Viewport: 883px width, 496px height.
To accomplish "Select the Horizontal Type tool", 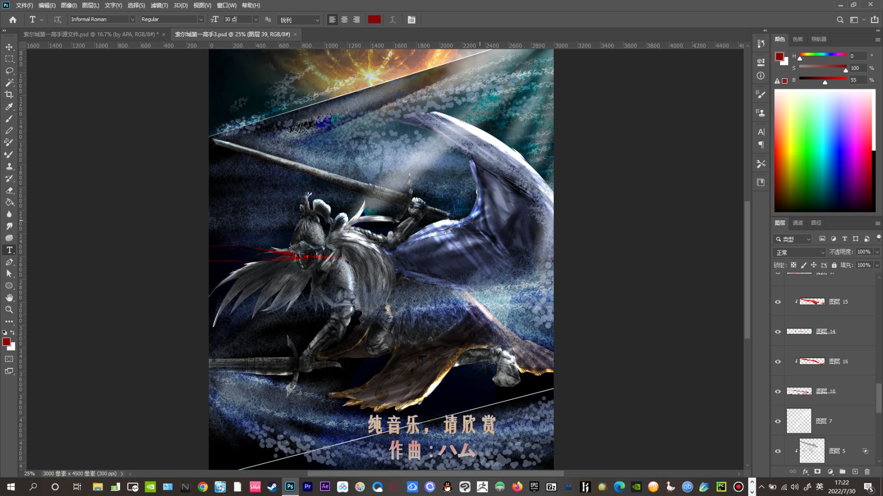I will pyautogui.click(x=9, y=250).
